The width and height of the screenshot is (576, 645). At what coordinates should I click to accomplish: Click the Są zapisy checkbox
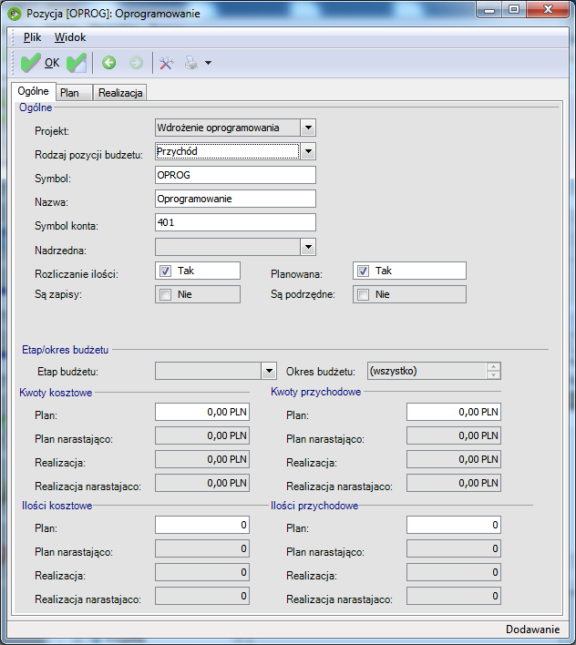(165, 294)
